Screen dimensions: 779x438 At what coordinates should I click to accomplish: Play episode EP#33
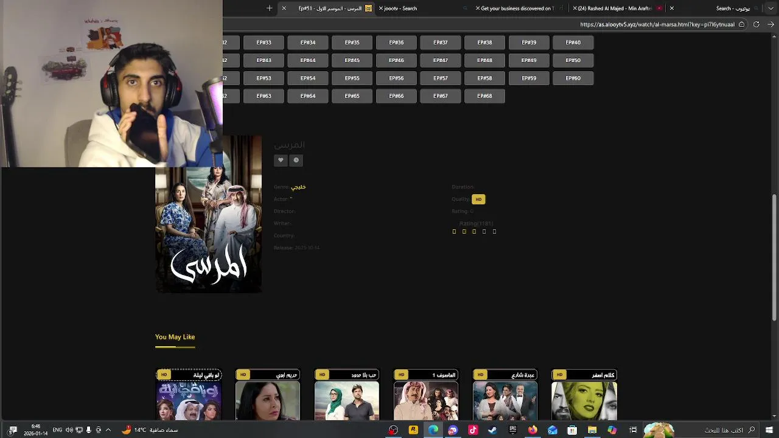264,43
